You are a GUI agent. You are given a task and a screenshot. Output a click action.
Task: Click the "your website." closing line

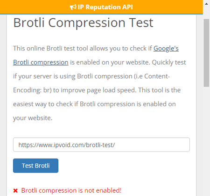(33, 118)
